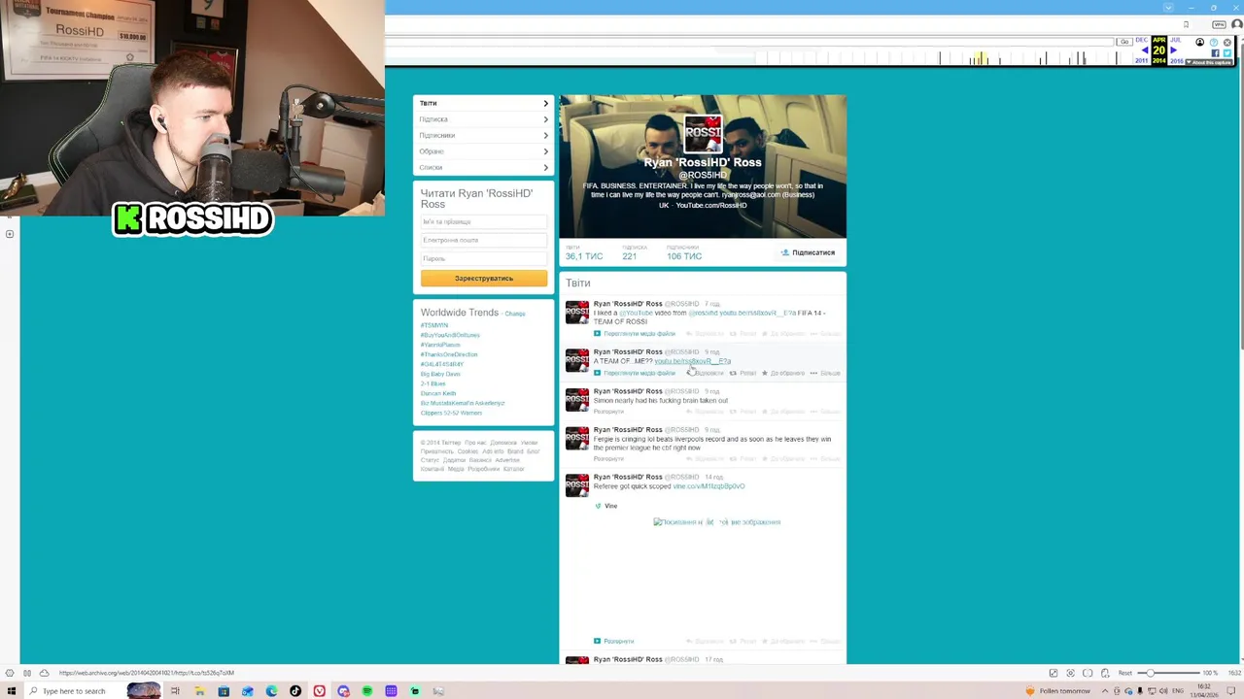The height and width of the screenshot is (699, 1244).
Task: Click the Підписатися follow button
Action: point(809,252)
